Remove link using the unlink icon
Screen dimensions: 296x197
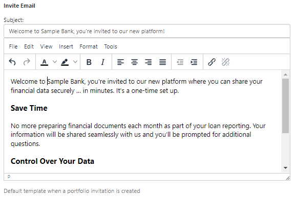point(226,62)
